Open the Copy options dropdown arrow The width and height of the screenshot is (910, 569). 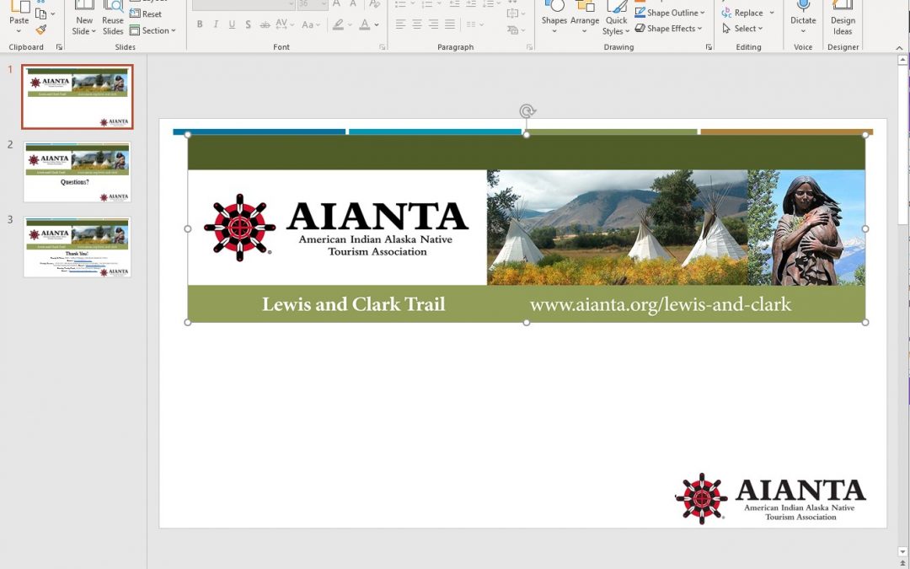click(x=53, y=14)
